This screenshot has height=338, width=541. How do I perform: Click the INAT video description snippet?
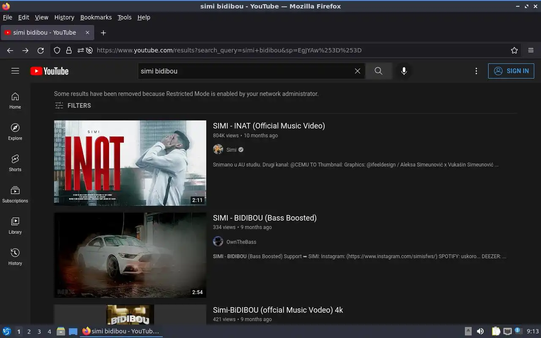[x=355, y=164]
